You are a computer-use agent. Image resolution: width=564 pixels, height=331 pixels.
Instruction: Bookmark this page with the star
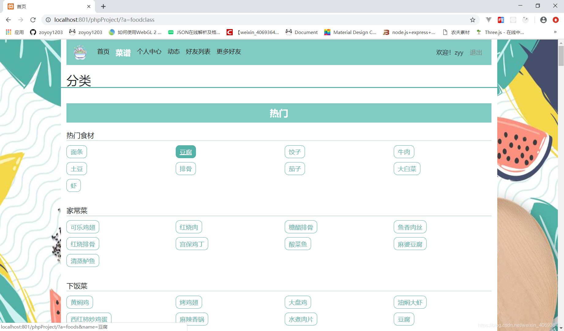[x=472, y=20]
